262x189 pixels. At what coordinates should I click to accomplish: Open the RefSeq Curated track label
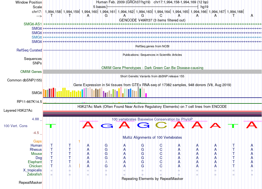pos(29,50)
